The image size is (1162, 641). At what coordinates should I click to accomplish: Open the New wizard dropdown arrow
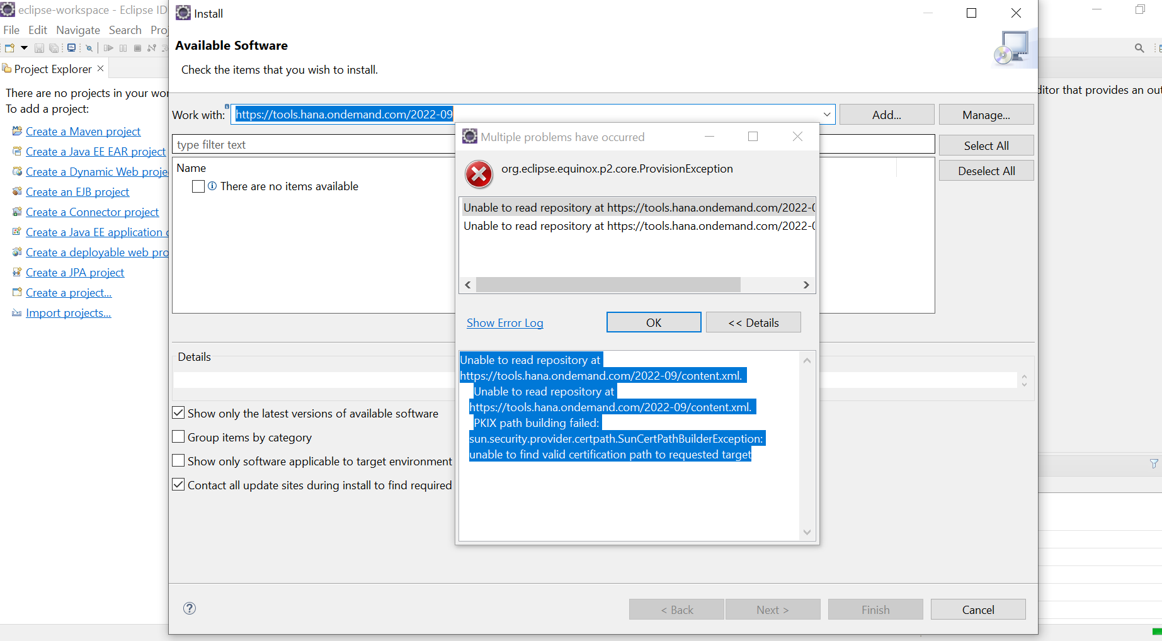click(x=25, y=48)
